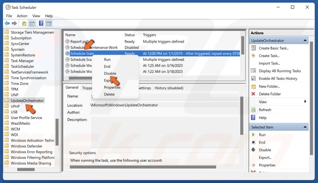Screen dimensions: 318x183
Task: Switch to the General tab
Action: pyautogui.click(x=72, y=88)
